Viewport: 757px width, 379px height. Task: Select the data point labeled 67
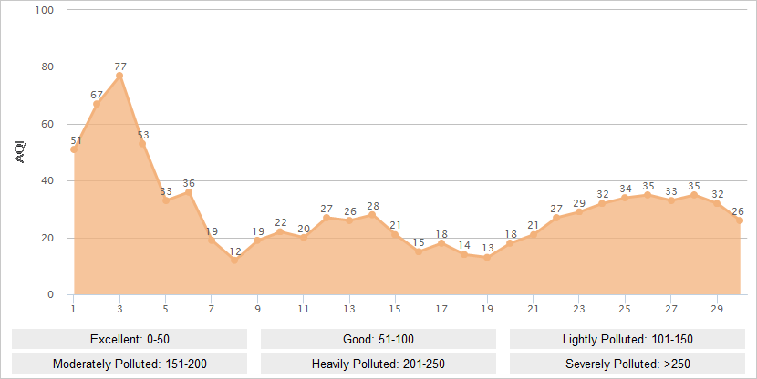pos(97,104)
